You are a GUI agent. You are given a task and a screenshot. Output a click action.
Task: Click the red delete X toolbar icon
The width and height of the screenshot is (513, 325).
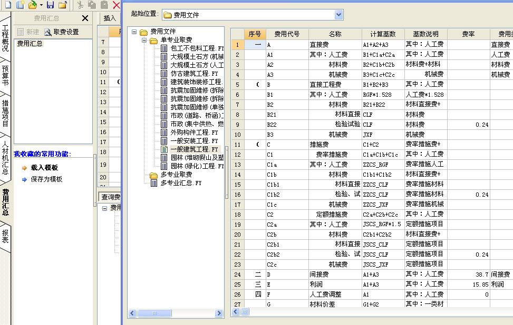[x=116, y=4]
